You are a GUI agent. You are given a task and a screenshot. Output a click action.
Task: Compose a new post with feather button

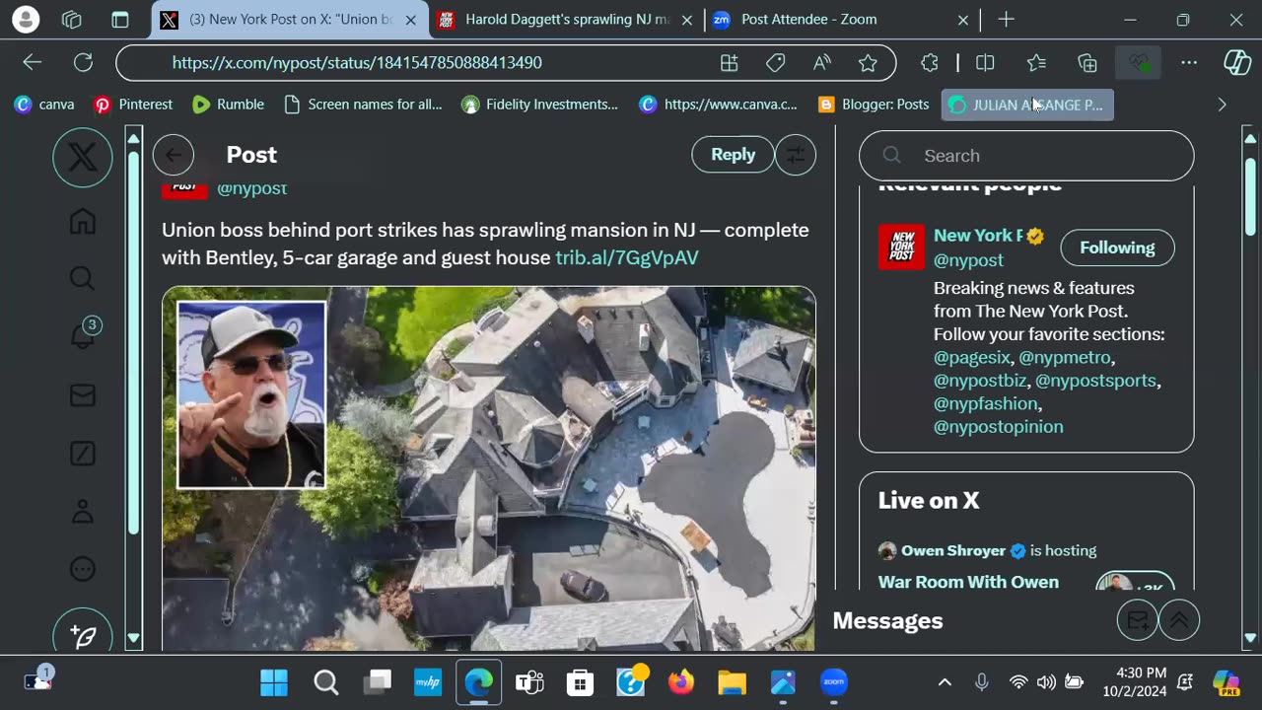click(x=83, y=634)
